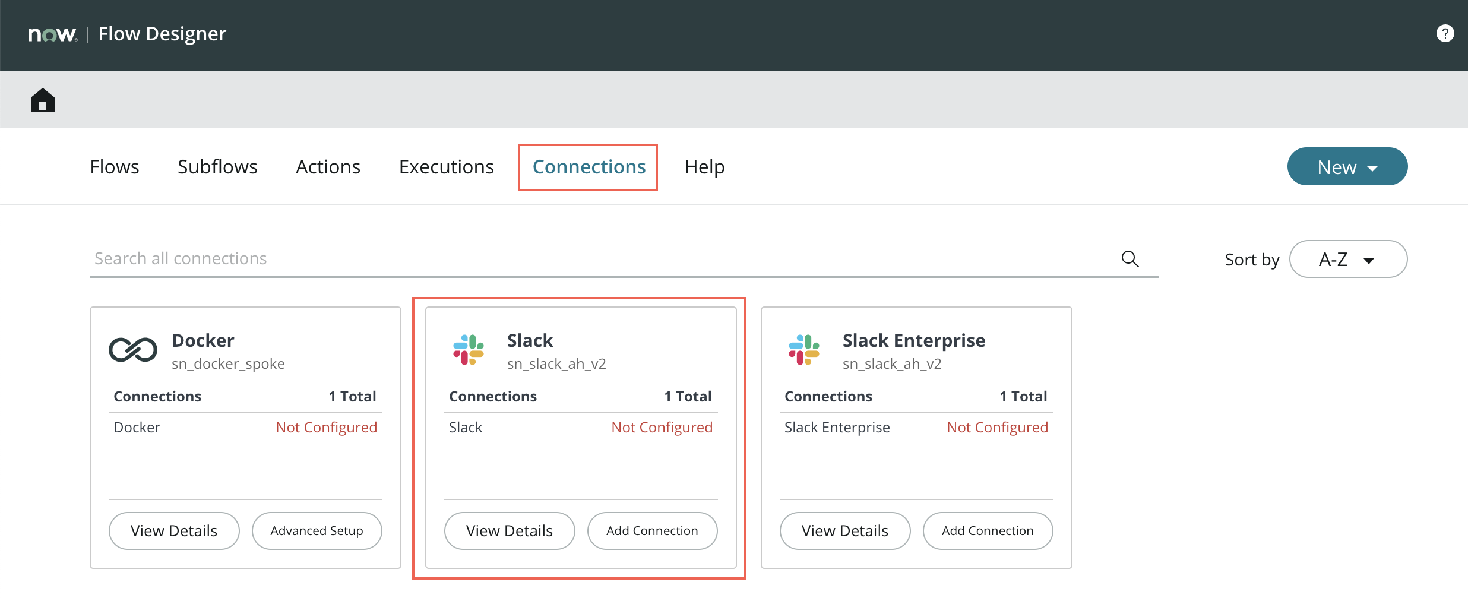The image size is (1468, 601).
Task: Select the Connections tab
Action: coord(589,167)
